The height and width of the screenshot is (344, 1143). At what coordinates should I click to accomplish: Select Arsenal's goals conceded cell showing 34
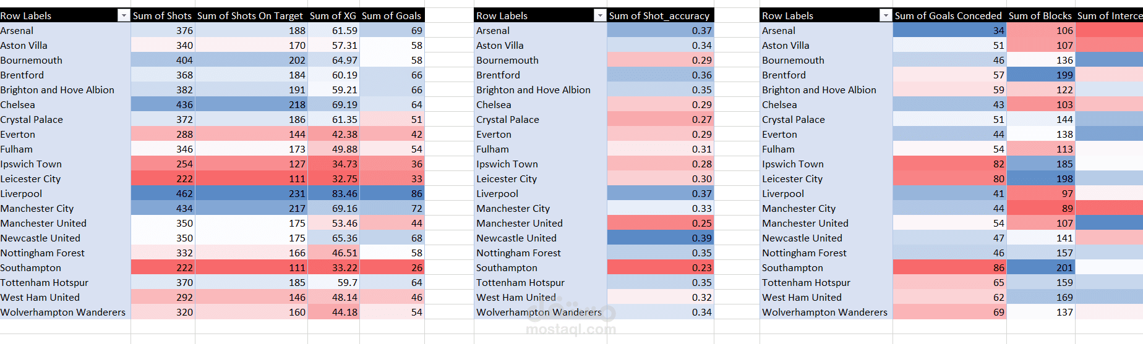click(x=949, y=30)
